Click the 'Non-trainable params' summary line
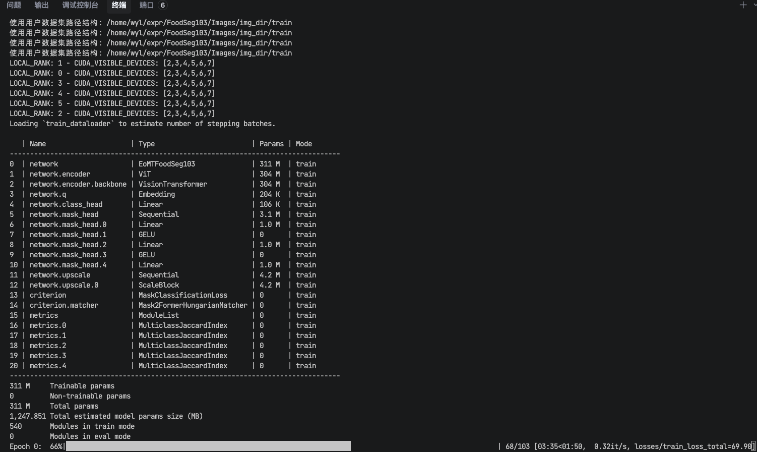 70,396
